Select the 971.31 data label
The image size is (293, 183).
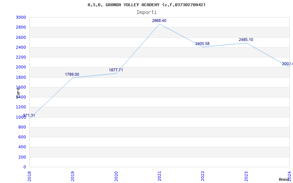click(x=29, y=115)
